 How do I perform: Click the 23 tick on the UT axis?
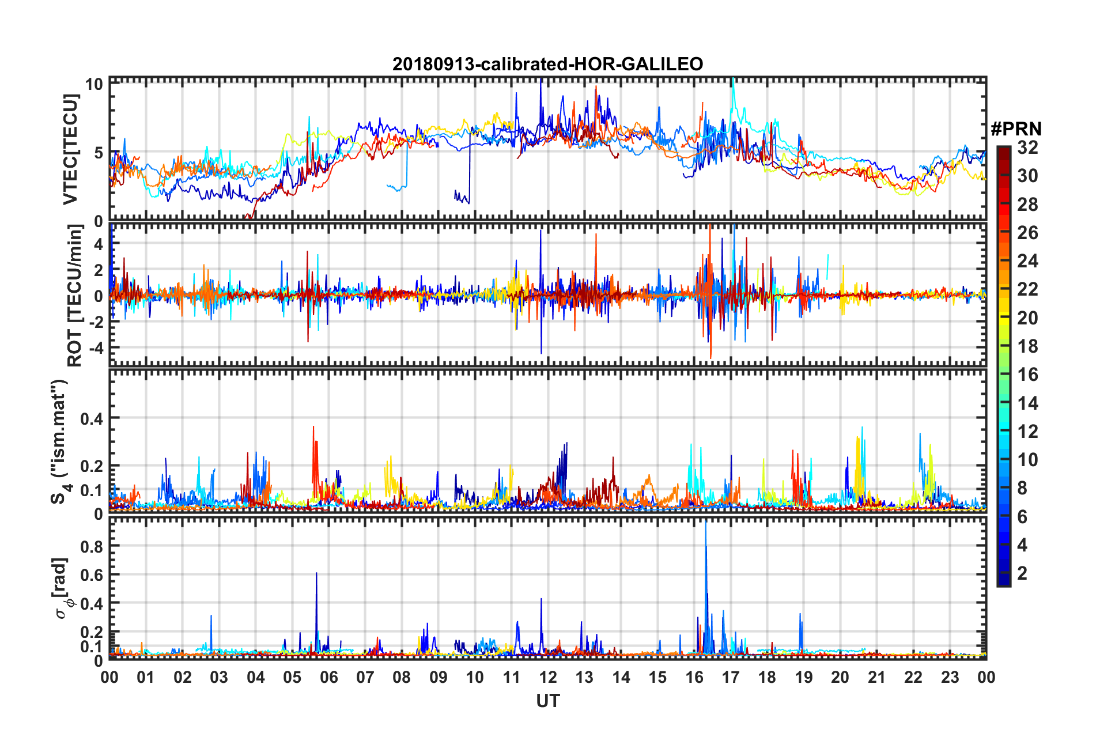click(950, 677)
